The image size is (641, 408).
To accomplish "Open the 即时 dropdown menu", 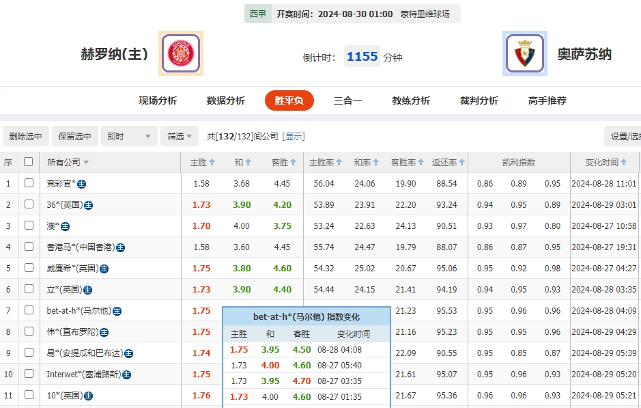I will point(128,136).
